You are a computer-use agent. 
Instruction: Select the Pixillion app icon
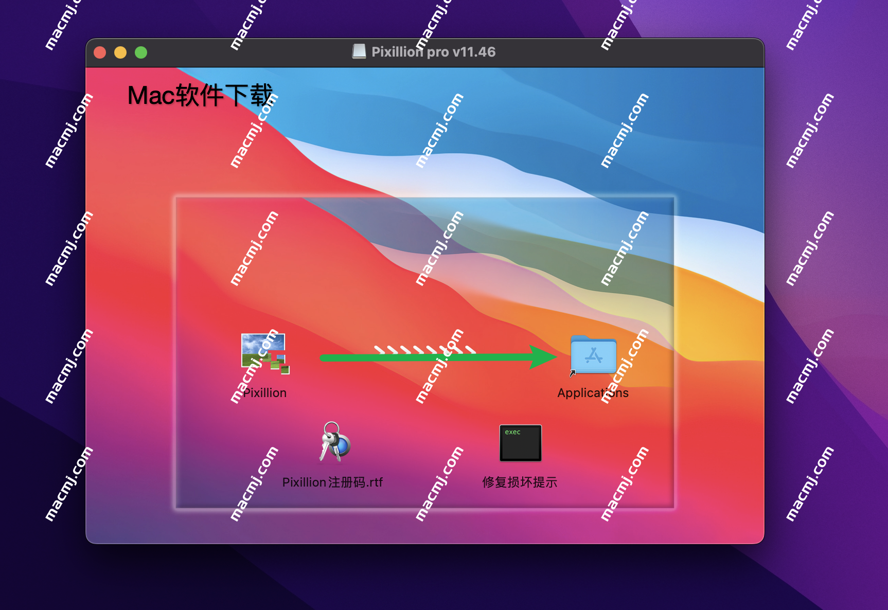(265, 354)
